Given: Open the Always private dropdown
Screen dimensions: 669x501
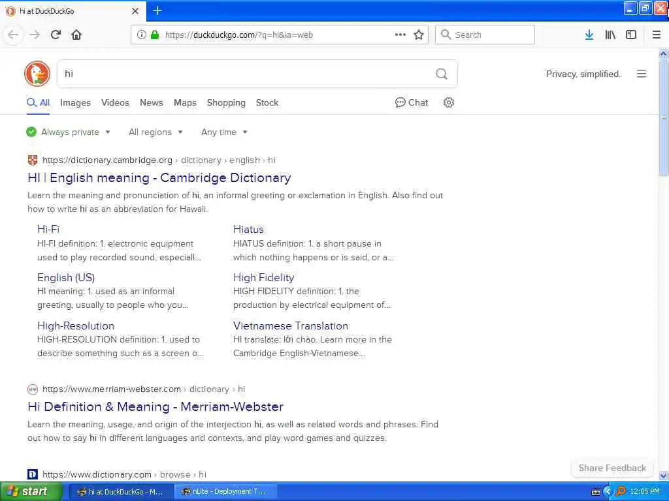Looking at the screenshot, I should [68, 132].
